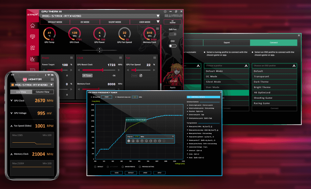The image size is (311, 189).
Task: Select Silent Mode in tuning profile list
Action: tap(226, 81)
